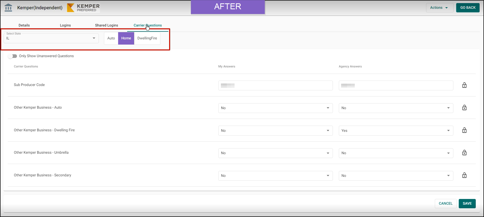Image resolution: width=484 pixels, height=217 pixels.
Task: Open My Answers dropdown for Dwelling Fire
Action: (x=275, y=131)
